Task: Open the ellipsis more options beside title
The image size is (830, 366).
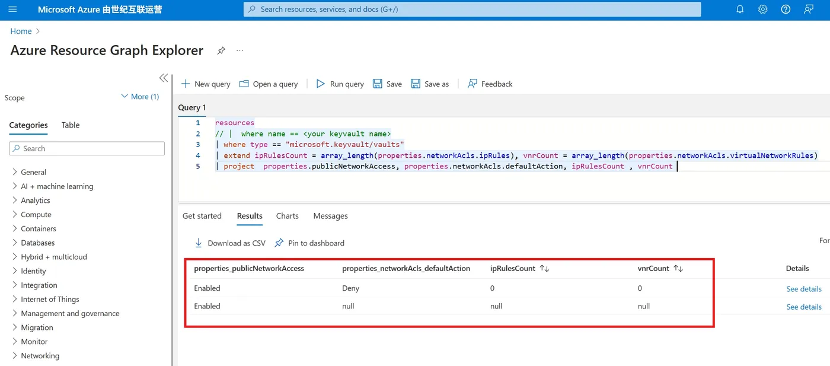Action: coord(240,51)
